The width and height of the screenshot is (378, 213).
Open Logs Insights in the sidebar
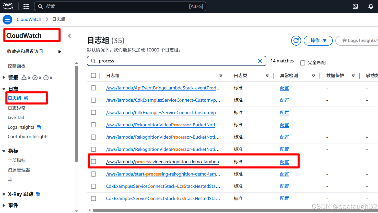pyautogui.click(x=21, y=127)
